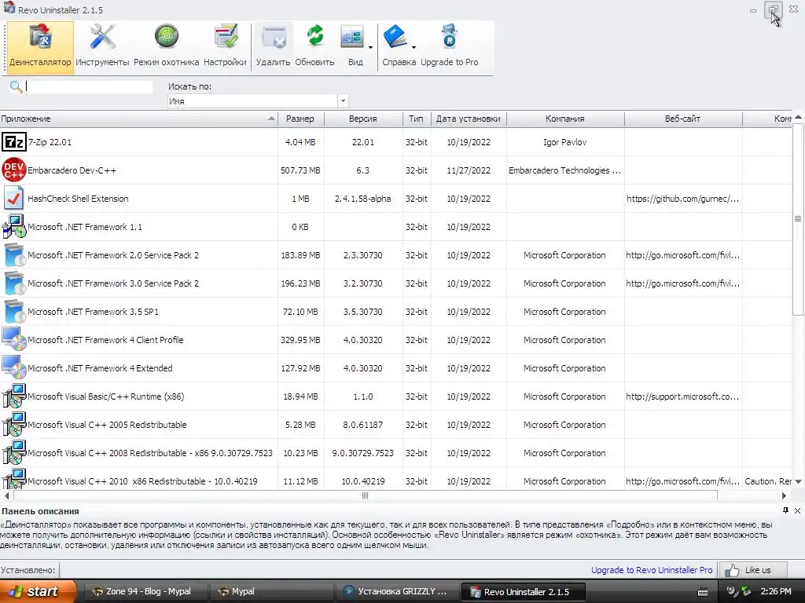
Task: Click the vertical scrollbar thumb
Action: (799, 219)
